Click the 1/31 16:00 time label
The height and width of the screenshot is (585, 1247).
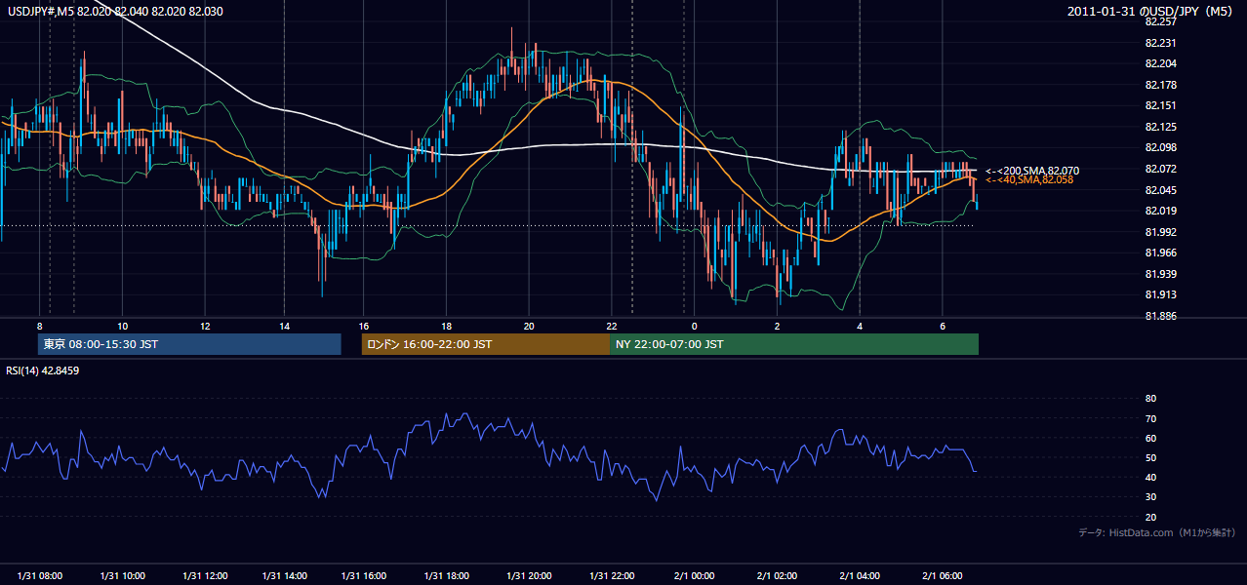[x=366, y=576]
